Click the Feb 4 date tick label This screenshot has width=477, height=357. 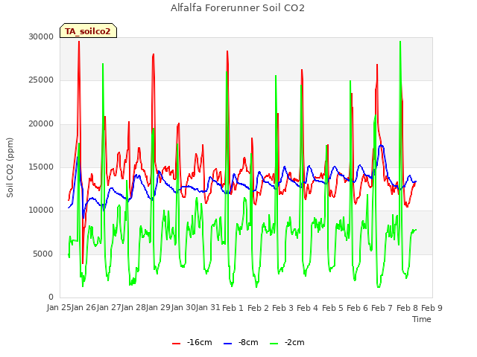(307, 308)
